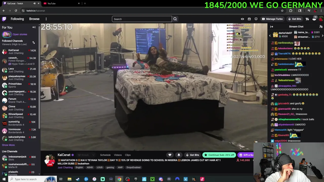Click the Turbo 7tv icon in header
Screen dimensions: 324x182
pos(307,19)
